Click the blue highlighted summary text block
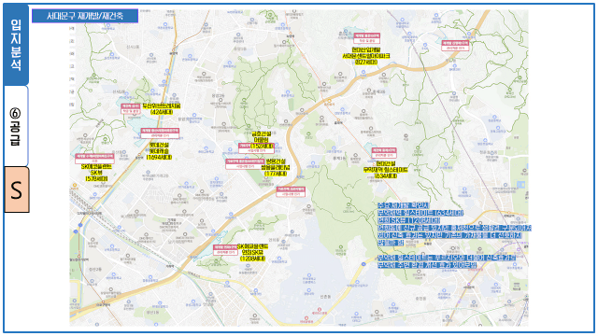This screenshot has width=598, height=336. 454,235
